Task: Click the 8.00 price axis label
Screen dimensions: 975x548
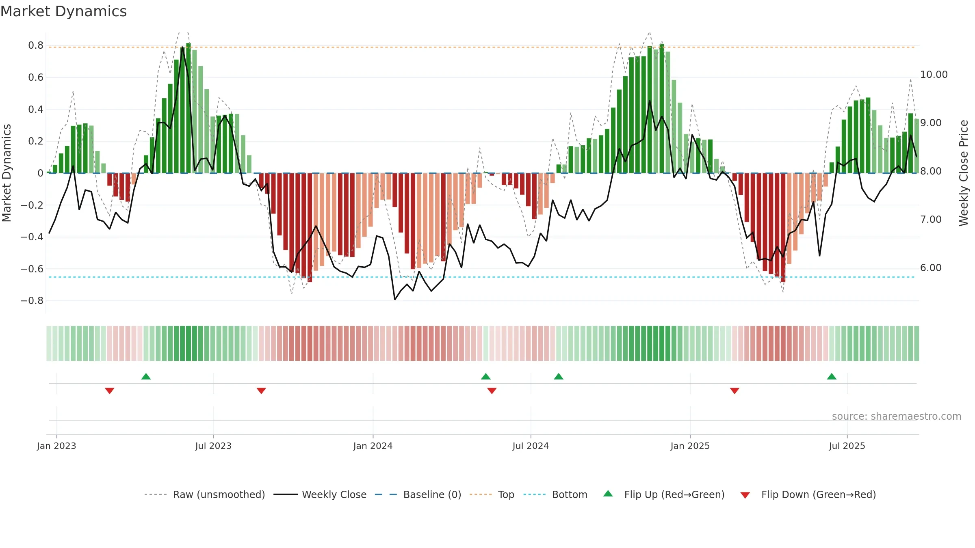Action: [931, 171]
